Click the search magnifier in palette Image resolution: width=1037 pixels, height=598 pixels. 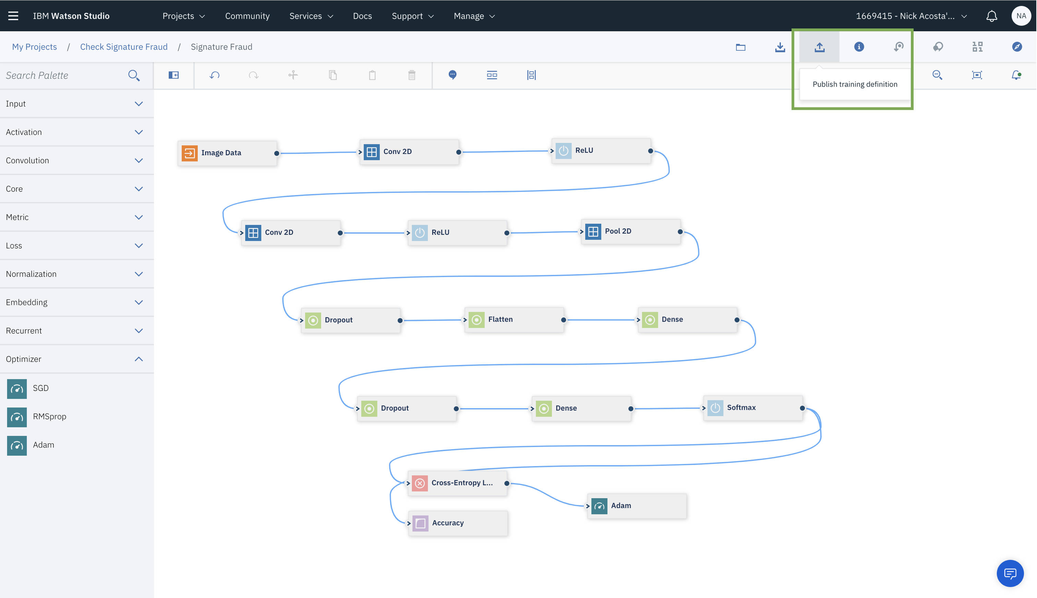click(x=134, y=75)
